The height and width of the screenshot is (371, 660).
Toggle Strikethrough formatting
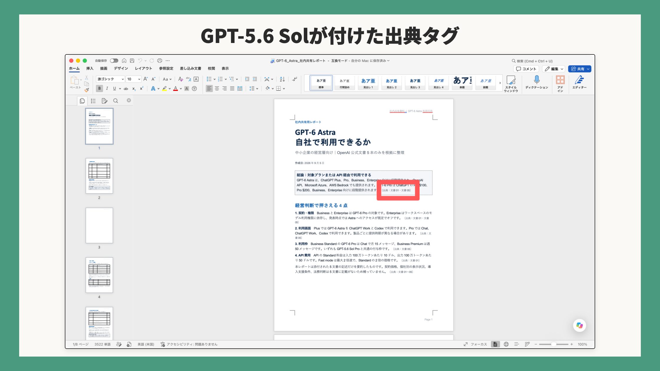[126, 88]
